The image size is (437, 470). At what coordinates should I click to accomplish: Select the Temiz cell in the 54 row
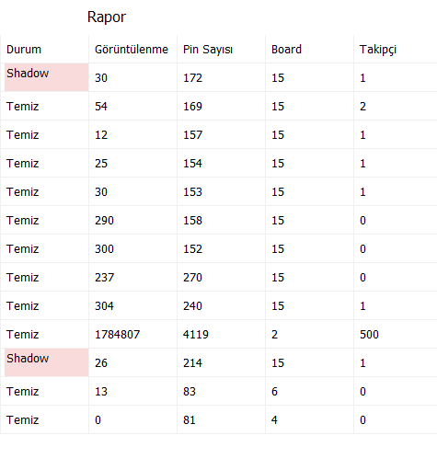(x=45, y=106)
